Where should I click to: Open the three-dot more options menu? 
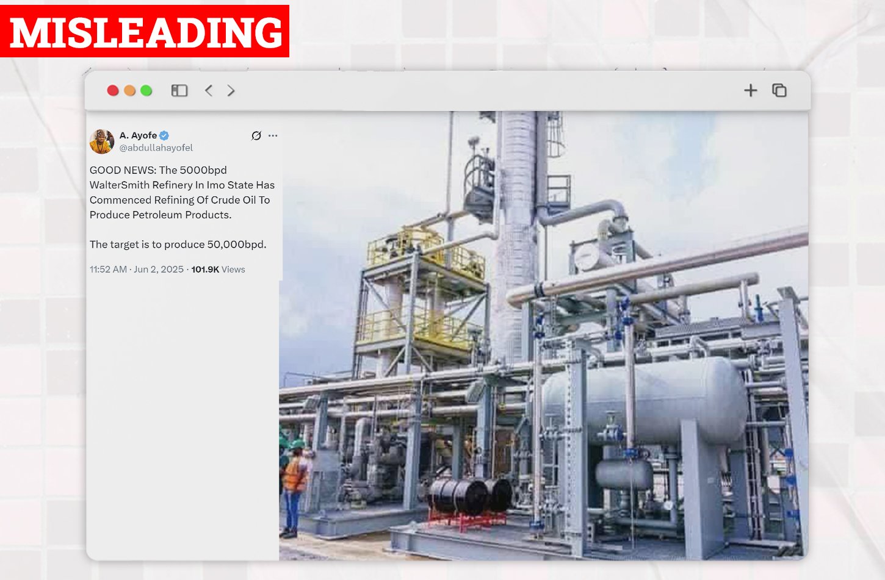pyautogui.click(x=273, y=135)
